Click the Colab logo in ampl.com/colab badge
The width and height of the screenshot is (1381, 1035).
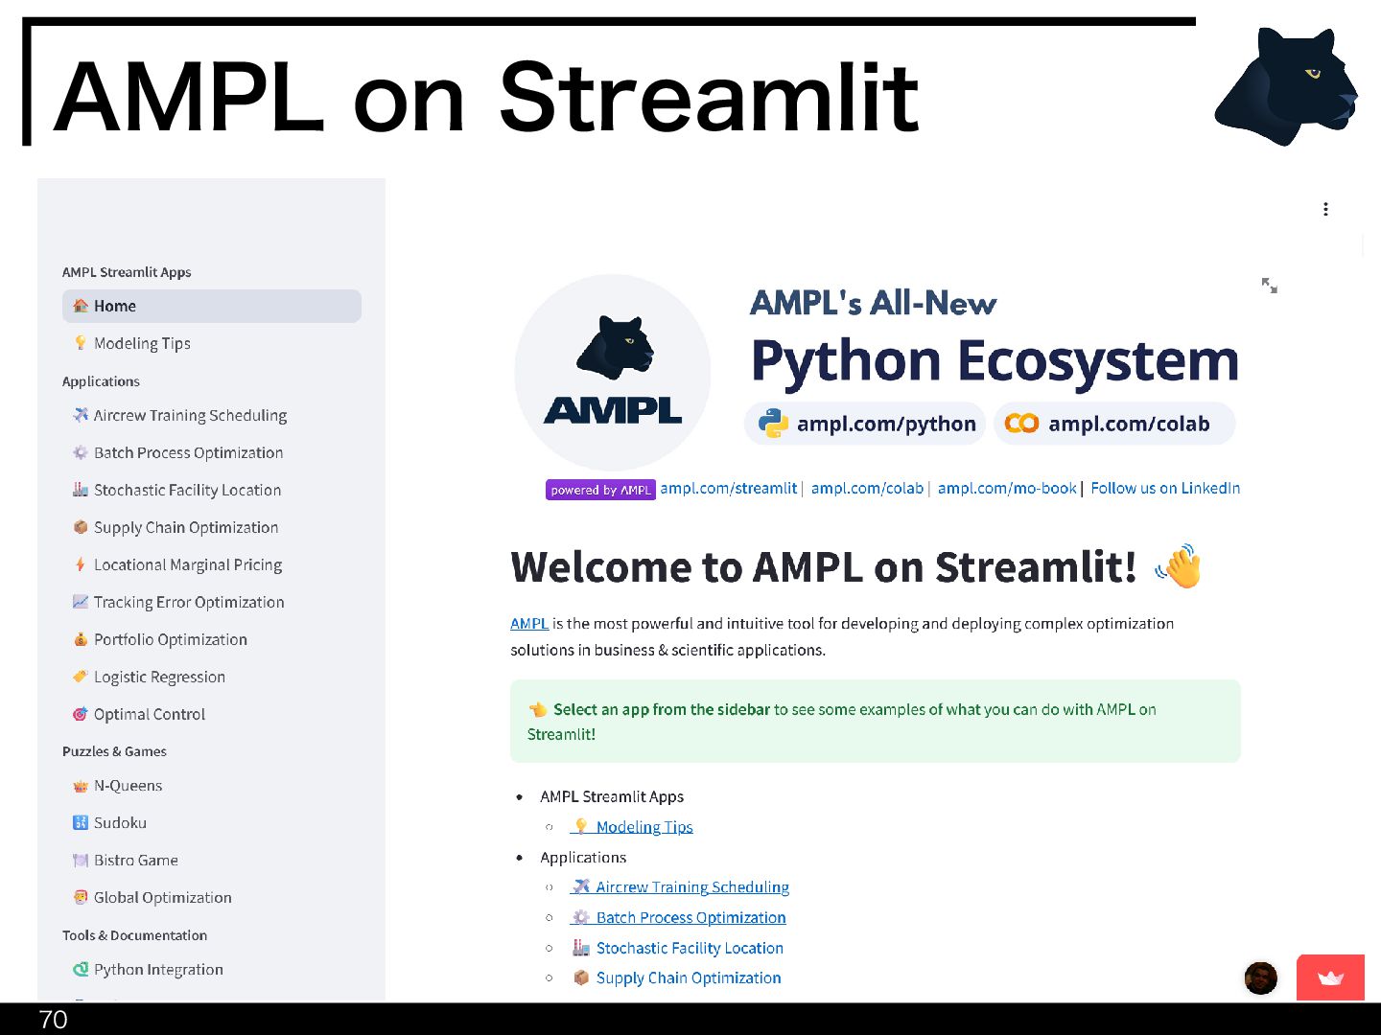1021,424
